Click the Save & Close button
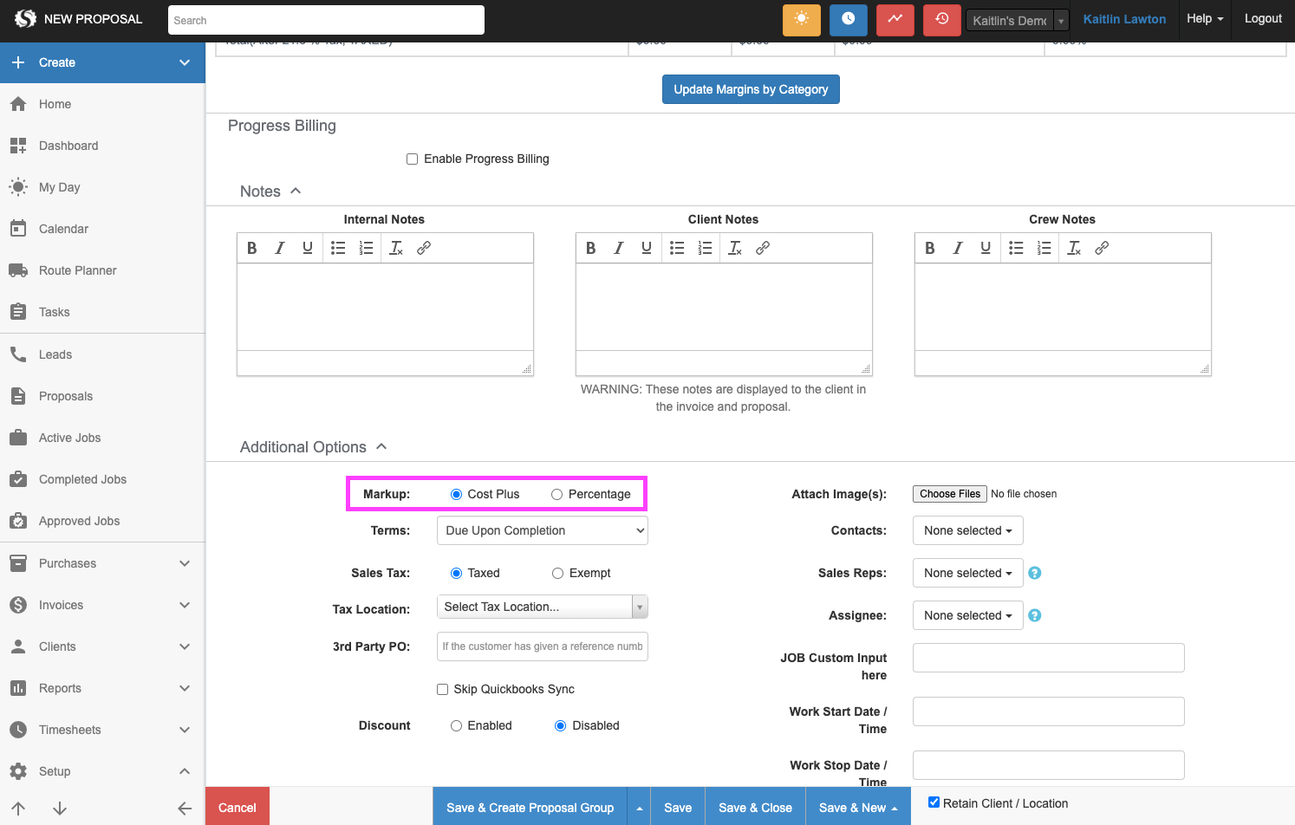 click(x=755, y=808)
